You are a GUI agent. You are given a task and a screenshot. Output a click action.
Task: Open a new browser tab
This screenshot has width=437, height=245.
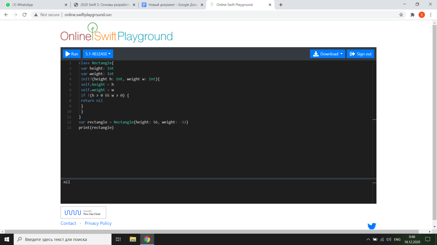click(281, 5)
